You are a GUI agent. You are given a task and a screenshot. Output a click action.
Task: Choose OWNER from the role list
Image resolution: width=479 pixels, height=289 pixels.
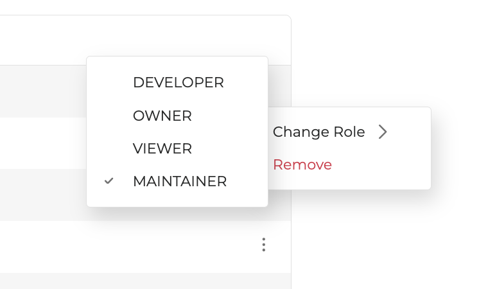pos(162,116)
